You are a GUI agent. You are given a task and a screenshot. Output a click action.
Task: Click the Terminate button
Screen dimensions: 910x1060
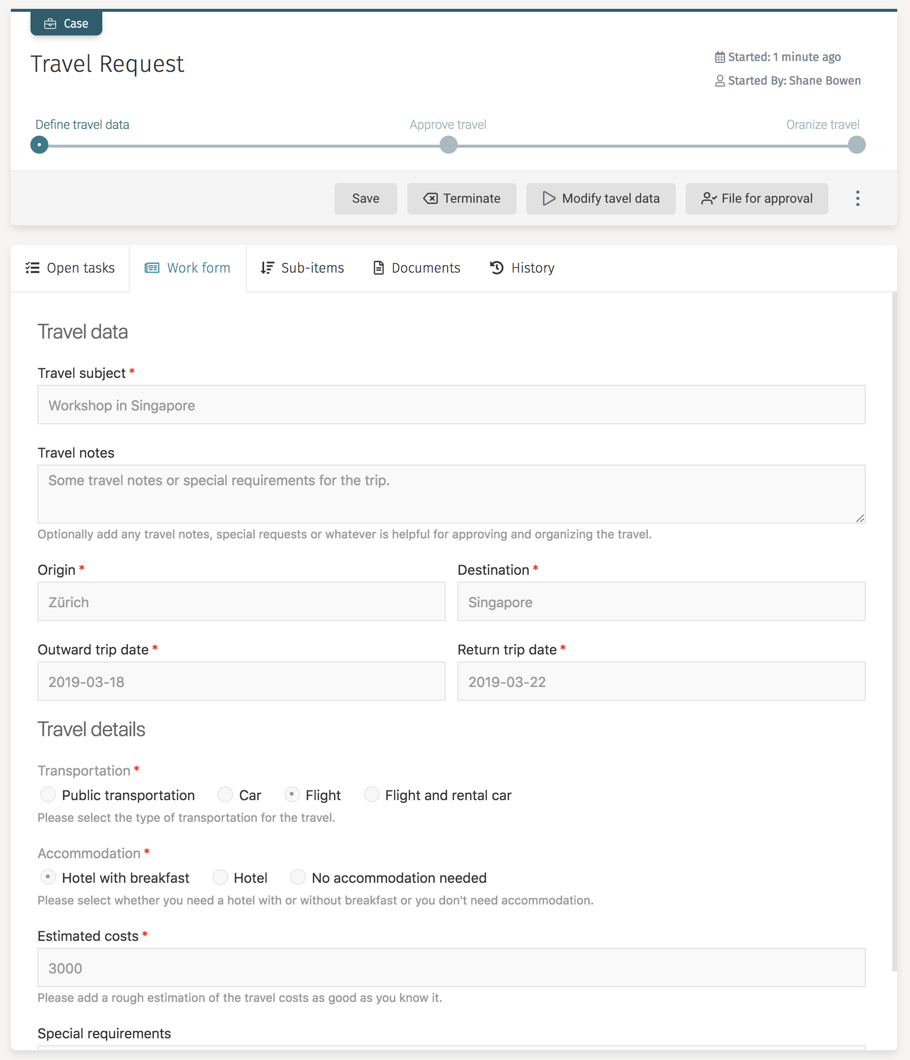(461, 198)
